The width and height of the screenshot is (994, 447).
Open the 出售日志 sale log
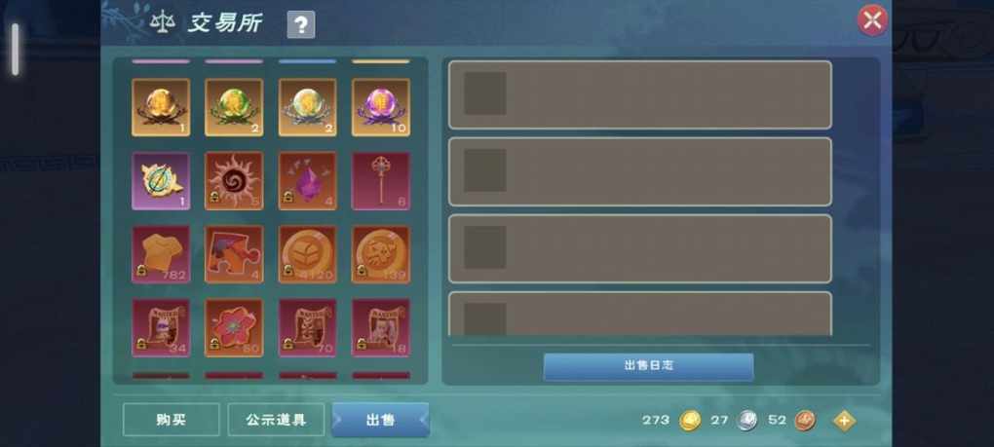click(x=648, y=366)
